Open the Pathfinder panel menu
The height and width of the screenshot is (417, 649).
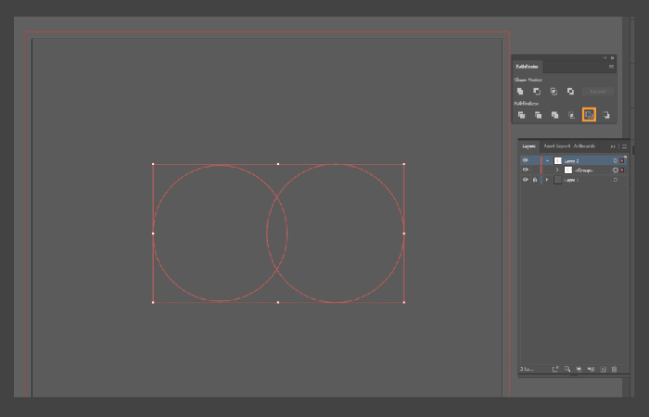(x=611, y=67)
